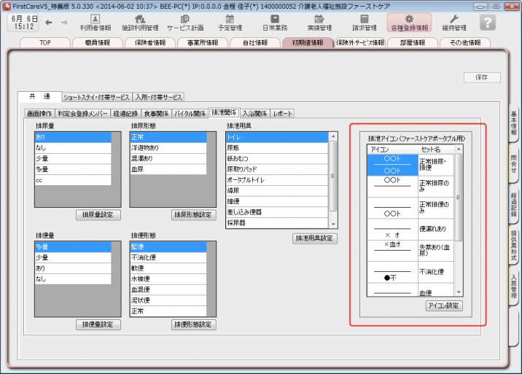Open 予定管理 calendar icon

(x=230, y=22)
